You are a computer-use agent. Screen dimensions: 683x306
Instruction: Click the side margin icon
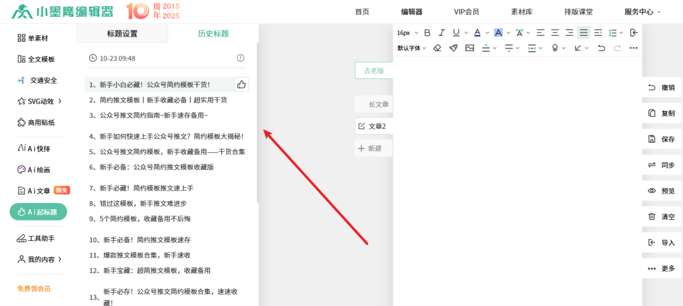point(531,48)
